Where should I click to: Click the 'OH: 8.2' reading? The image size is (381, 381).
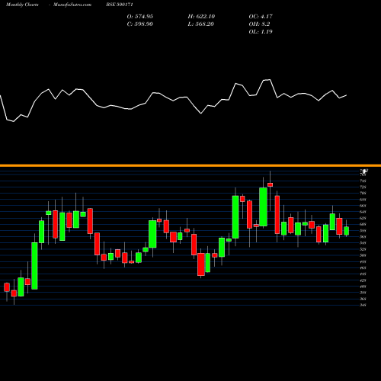259,24
